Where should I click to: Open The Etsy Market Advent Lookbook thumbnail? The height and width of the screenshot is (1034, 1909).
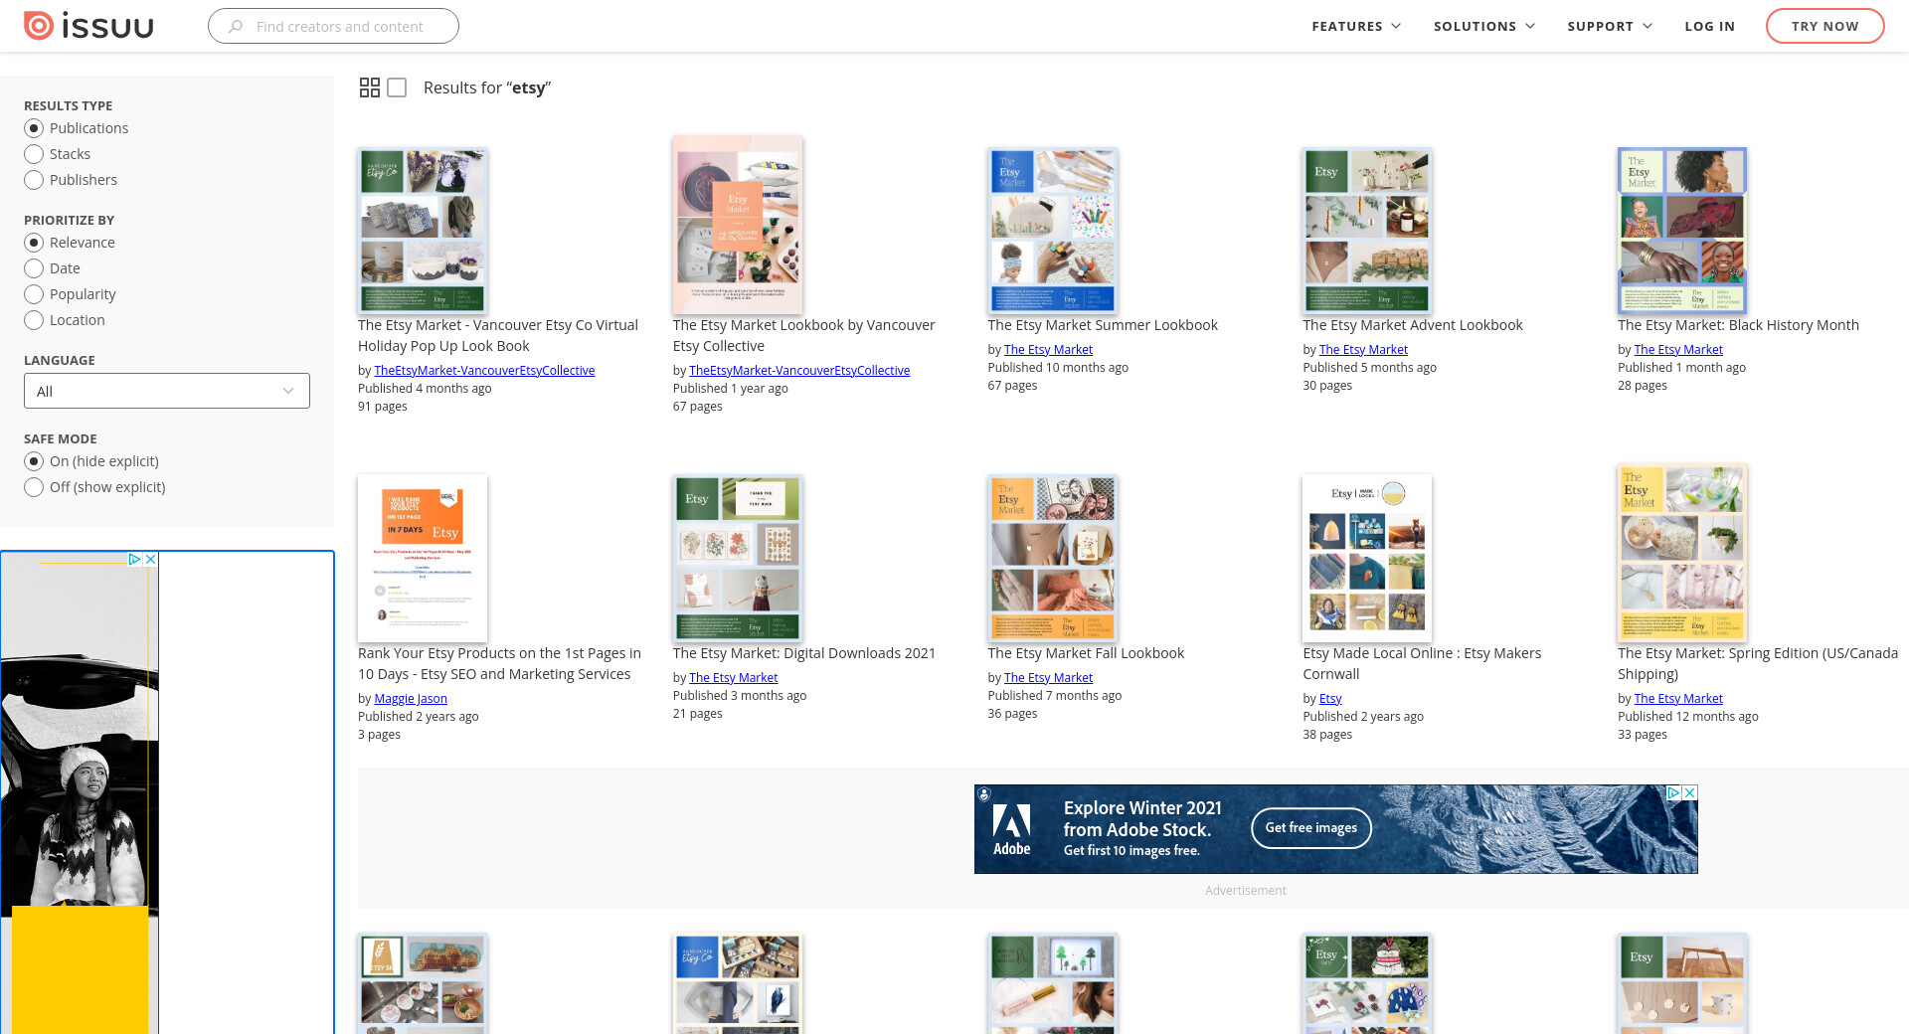(x=1367, y=231)
